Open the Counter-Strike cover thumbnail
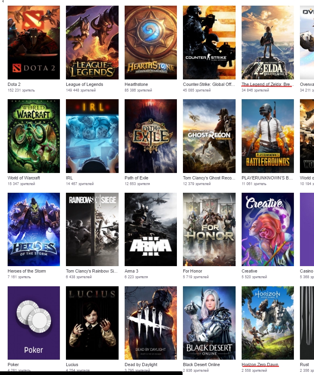This screenshot has width=314, height=375. tap(209, 42)
